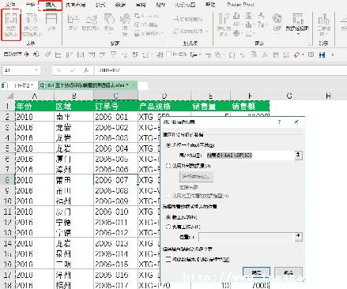Click header cell '产品规格'
The height and width of the screenshot is (289, 347).
(164, 106)
